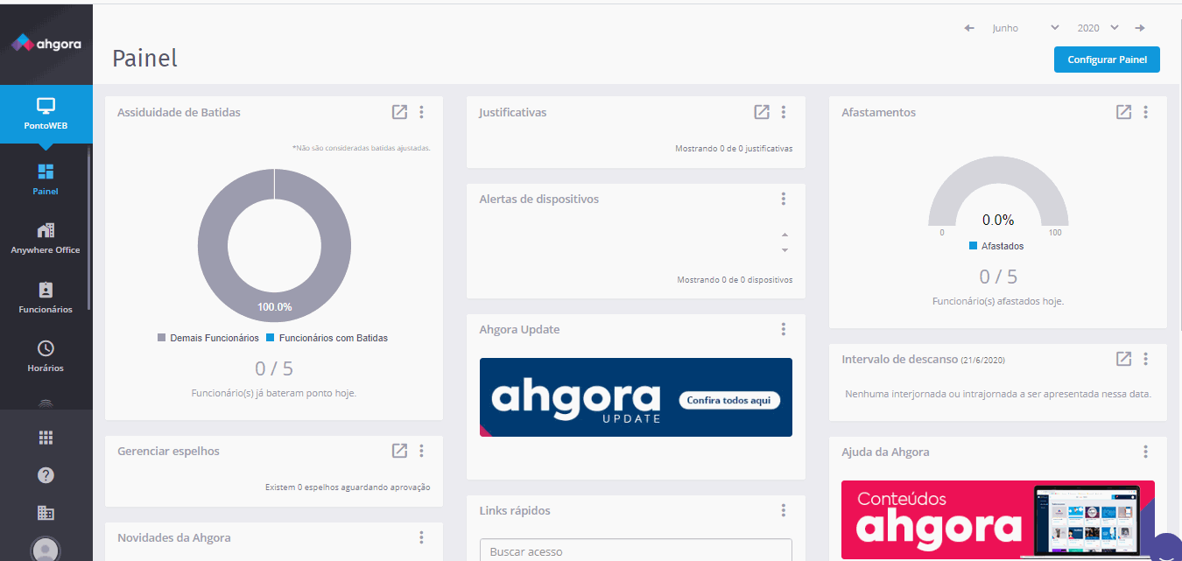Click Confira todos aqui button
Image resolution: width=1182 pixels, height=561 pixels.
click(729, 400)
